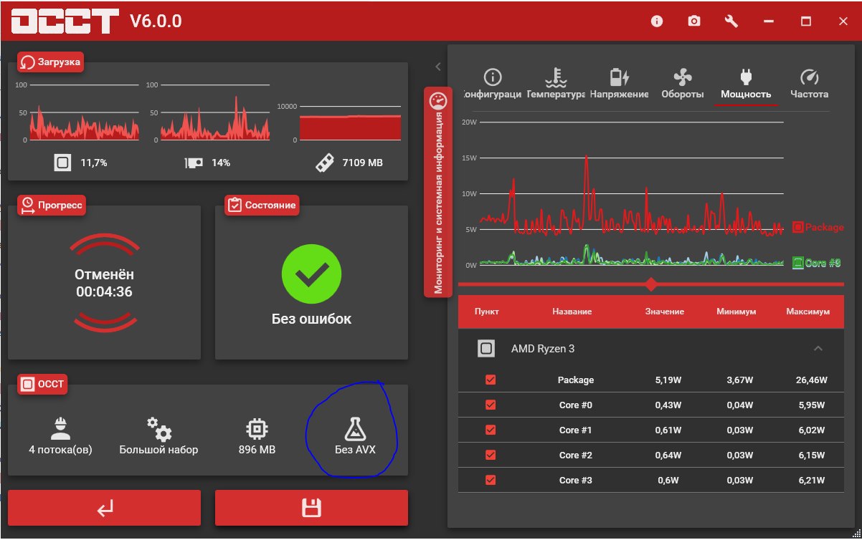Collapse the AMD Ryzen 3 group
The width and height of the screenshot is (862, 540).
[x=818, y=349]
